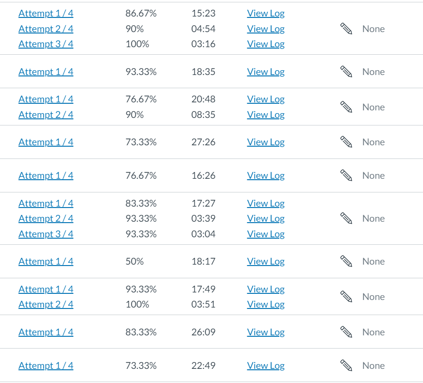423x383 pixels.
Task: Open Attempt 3 / 4 that scored 100%
Action: (46, 44)
